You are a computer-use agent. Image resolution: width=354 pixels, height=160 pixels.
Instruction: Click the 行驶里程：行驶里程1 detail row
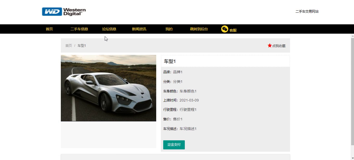click(x=180, y=110)
